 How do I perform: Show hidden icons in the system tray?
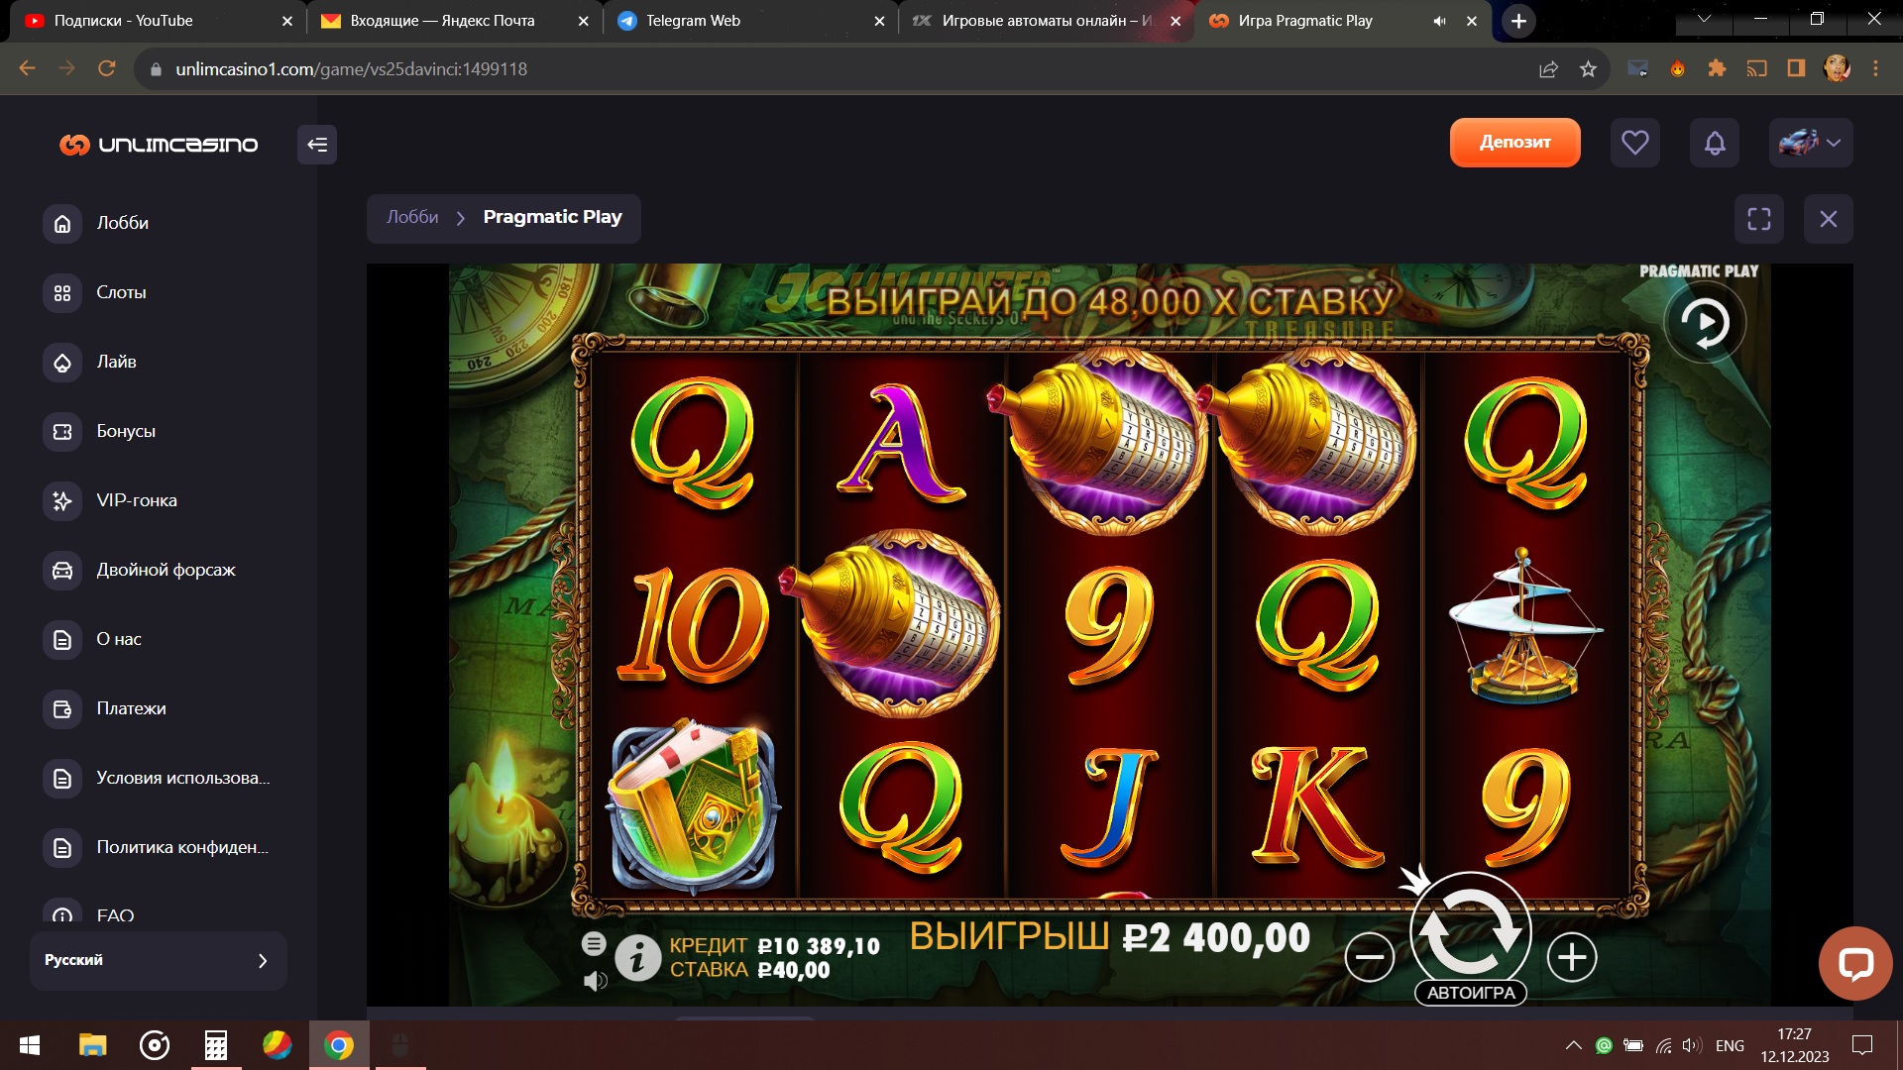[1573, 1045]
